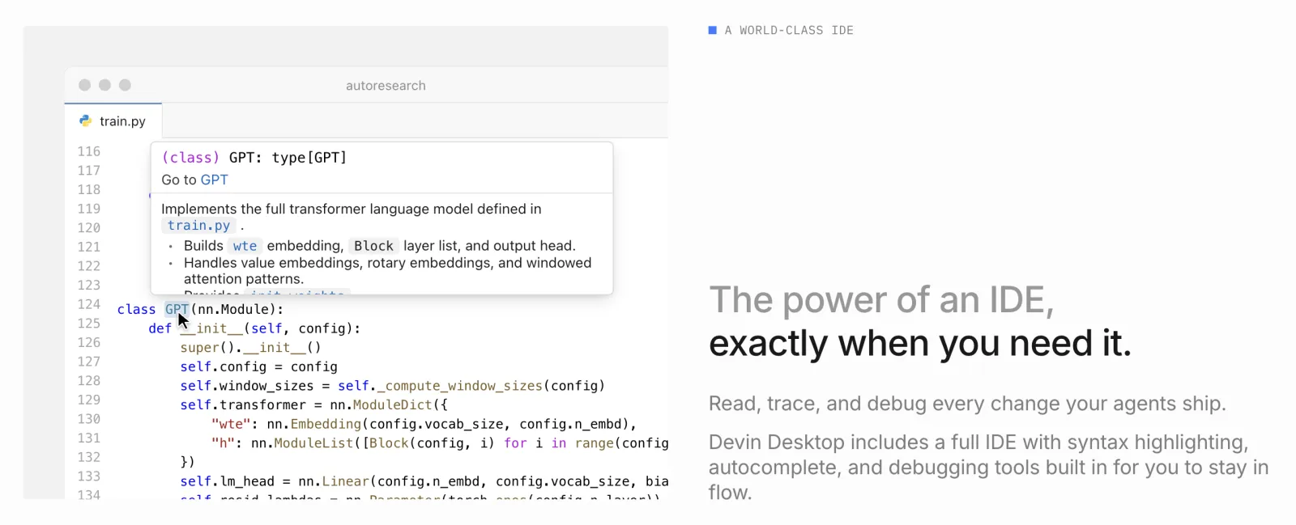Click the autoresearch window title

tap(386, 86)
